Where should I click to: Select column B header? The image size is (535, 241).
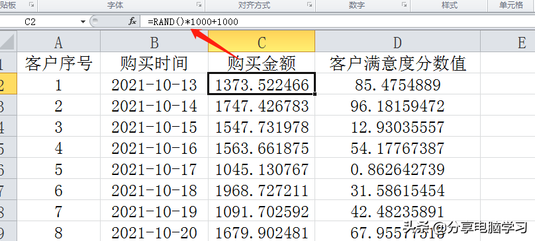154,42
